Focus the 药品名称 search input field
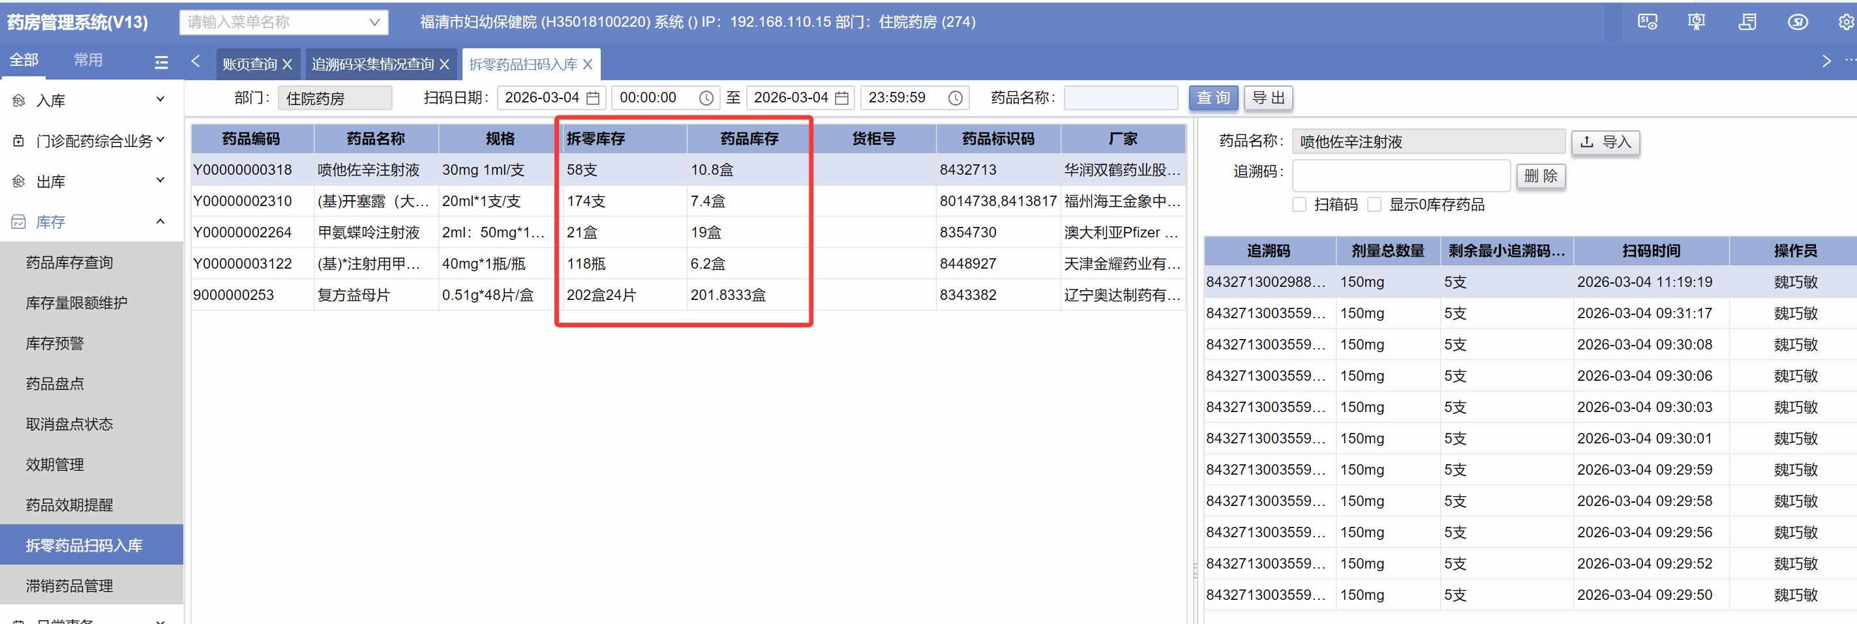 click(x=1121, y=98)
